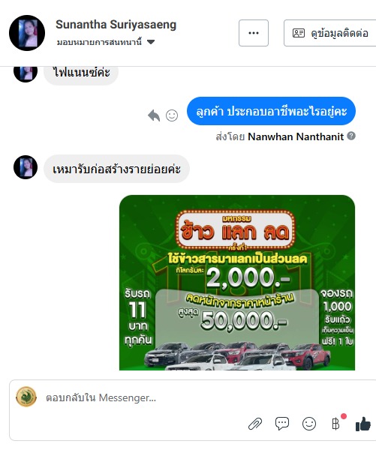Open saved replies speech bubble icon
The width and height of the screenshot is (376, 450).
pos(282,424)
